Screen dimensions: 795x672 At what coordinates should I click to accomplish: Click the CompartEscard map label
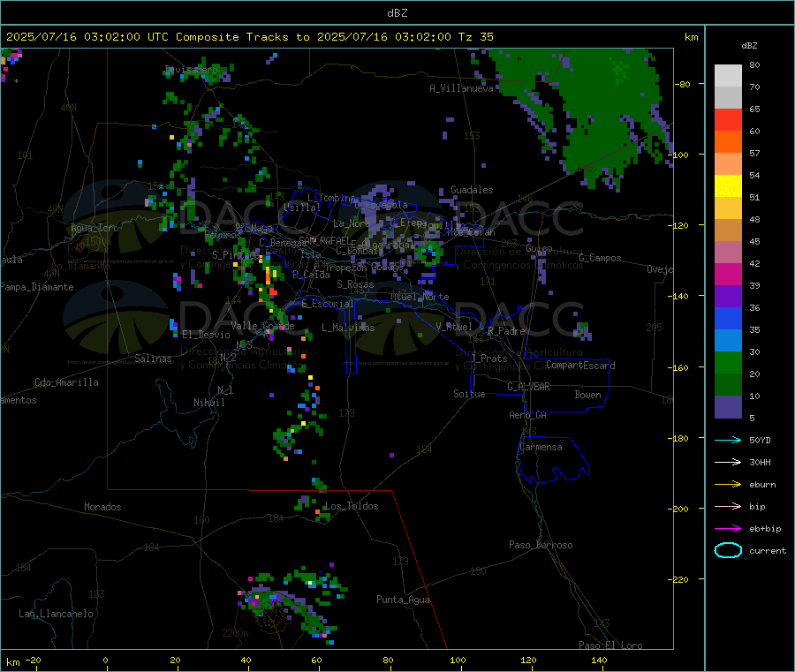click(x=580, y=365)
